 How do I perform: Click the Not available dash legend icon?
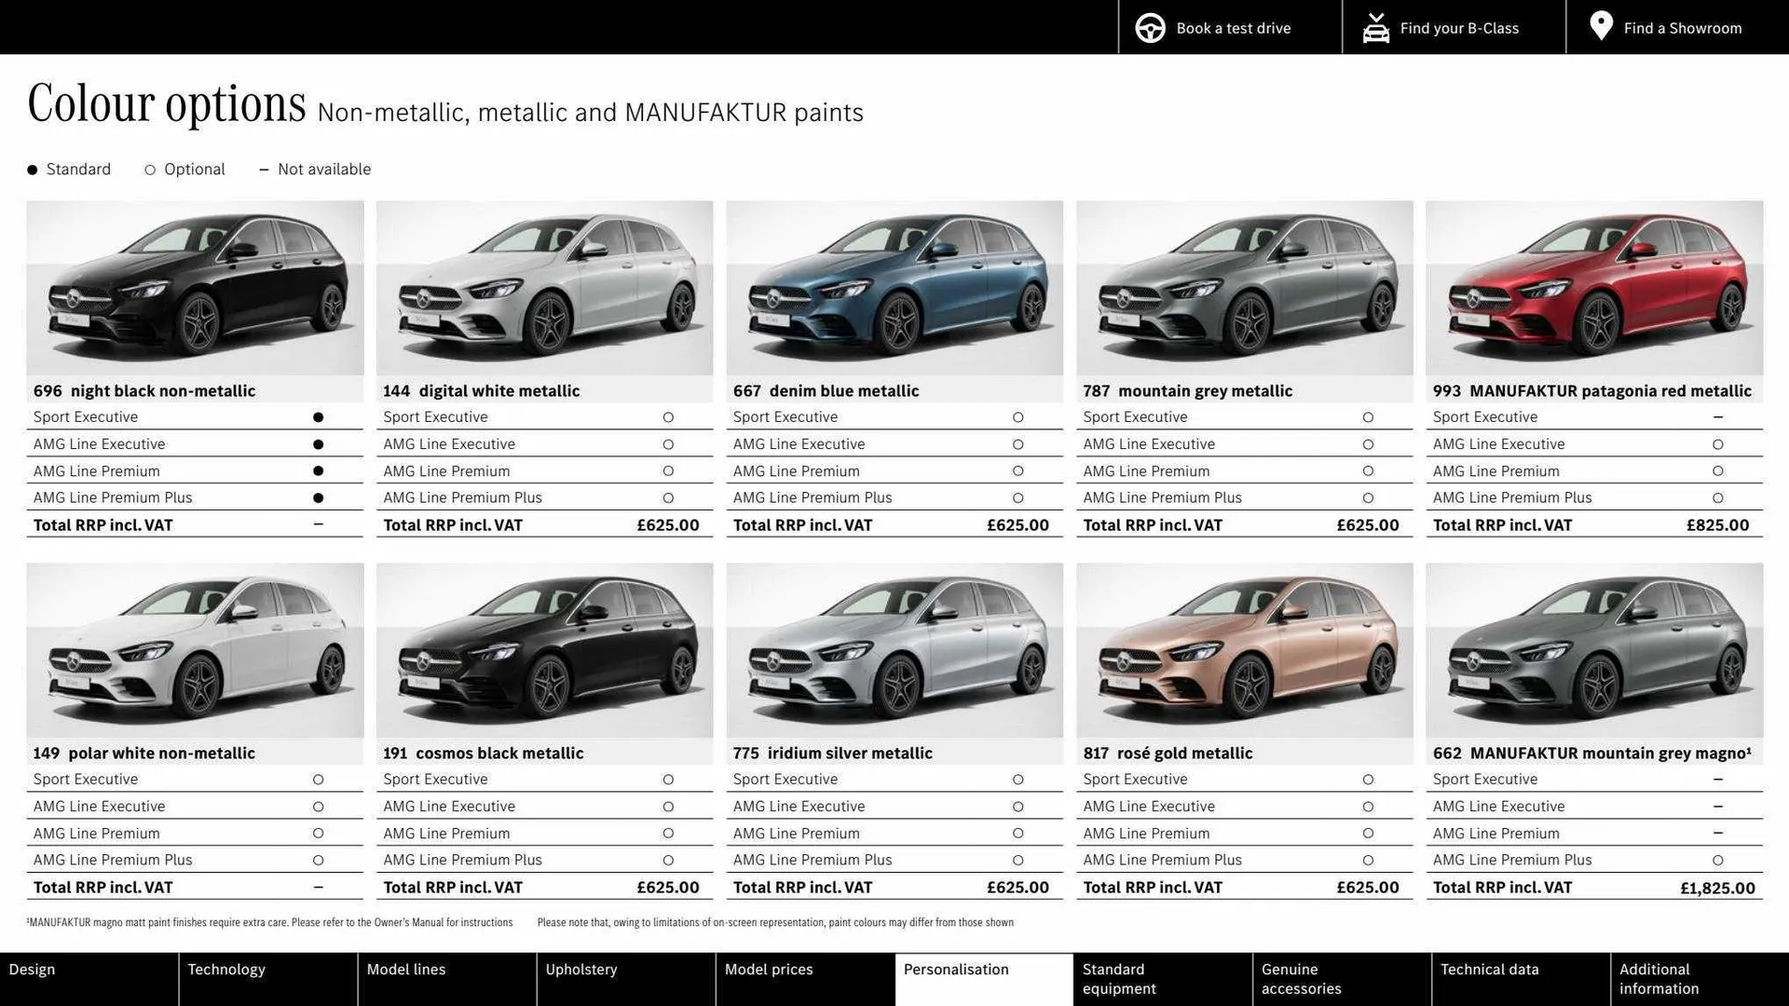pyautogui.click(x=264, y=170)
